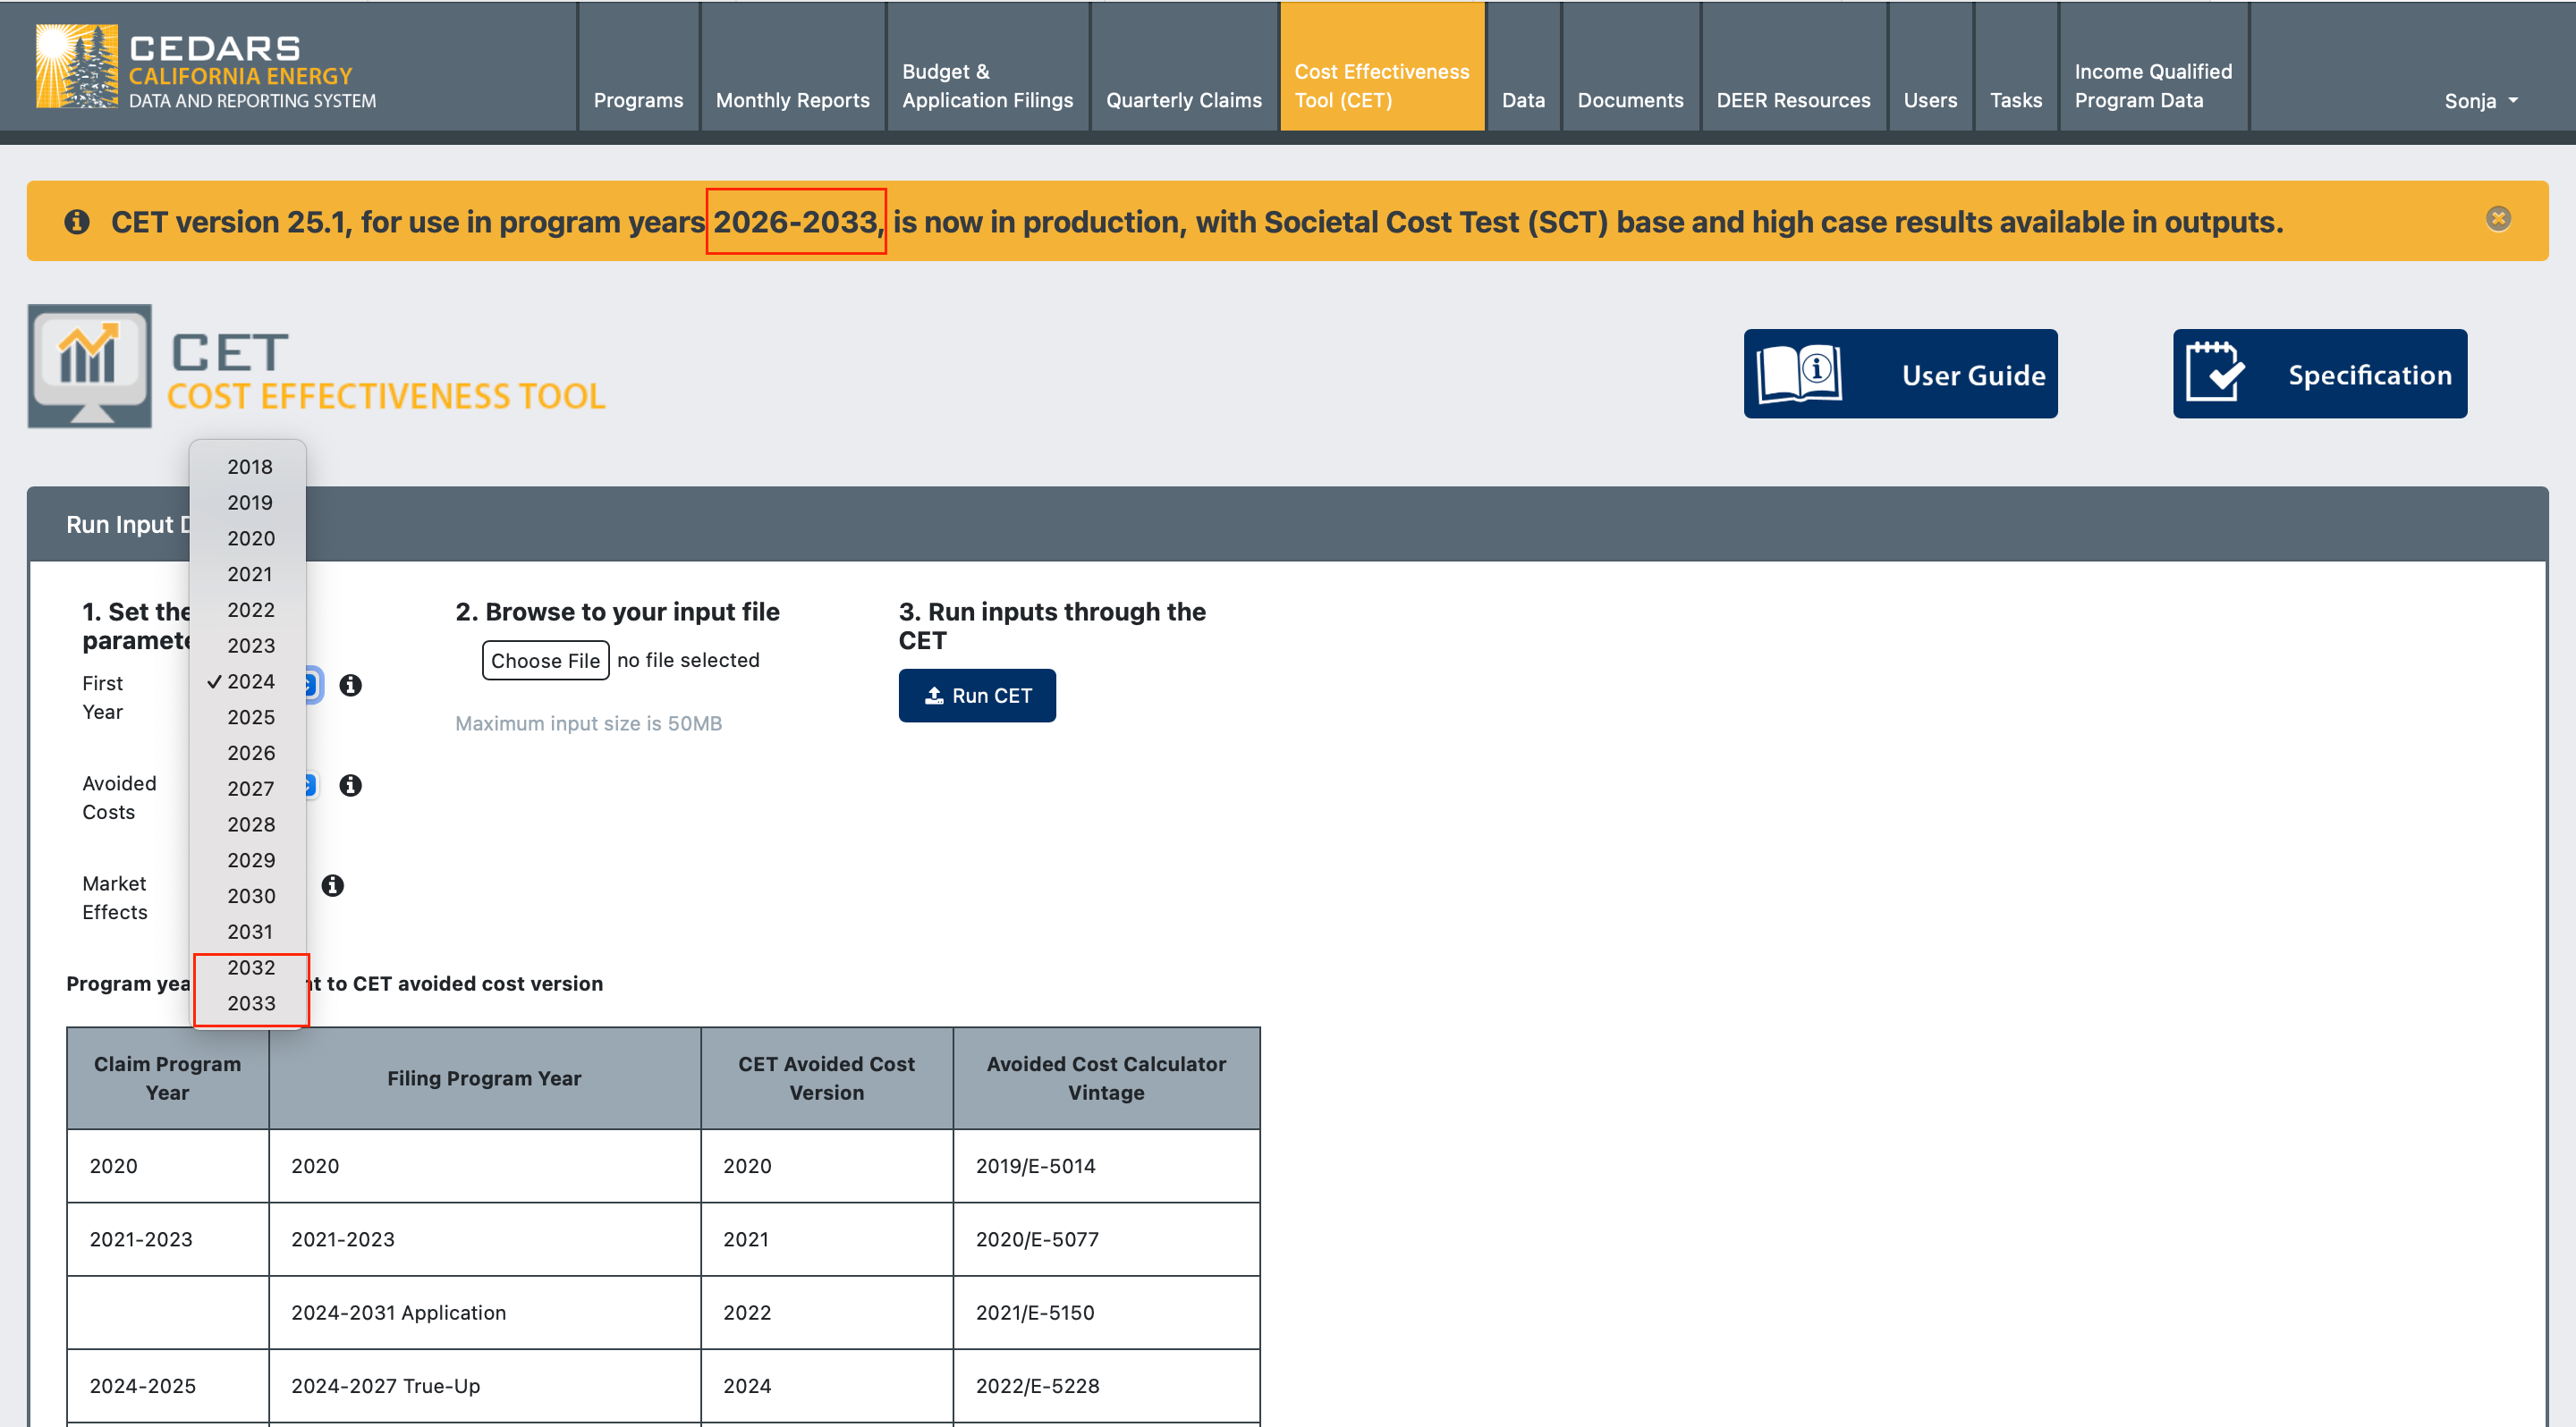
Task: Open the Quarterly Claims tab
Action: point(1183,99)
